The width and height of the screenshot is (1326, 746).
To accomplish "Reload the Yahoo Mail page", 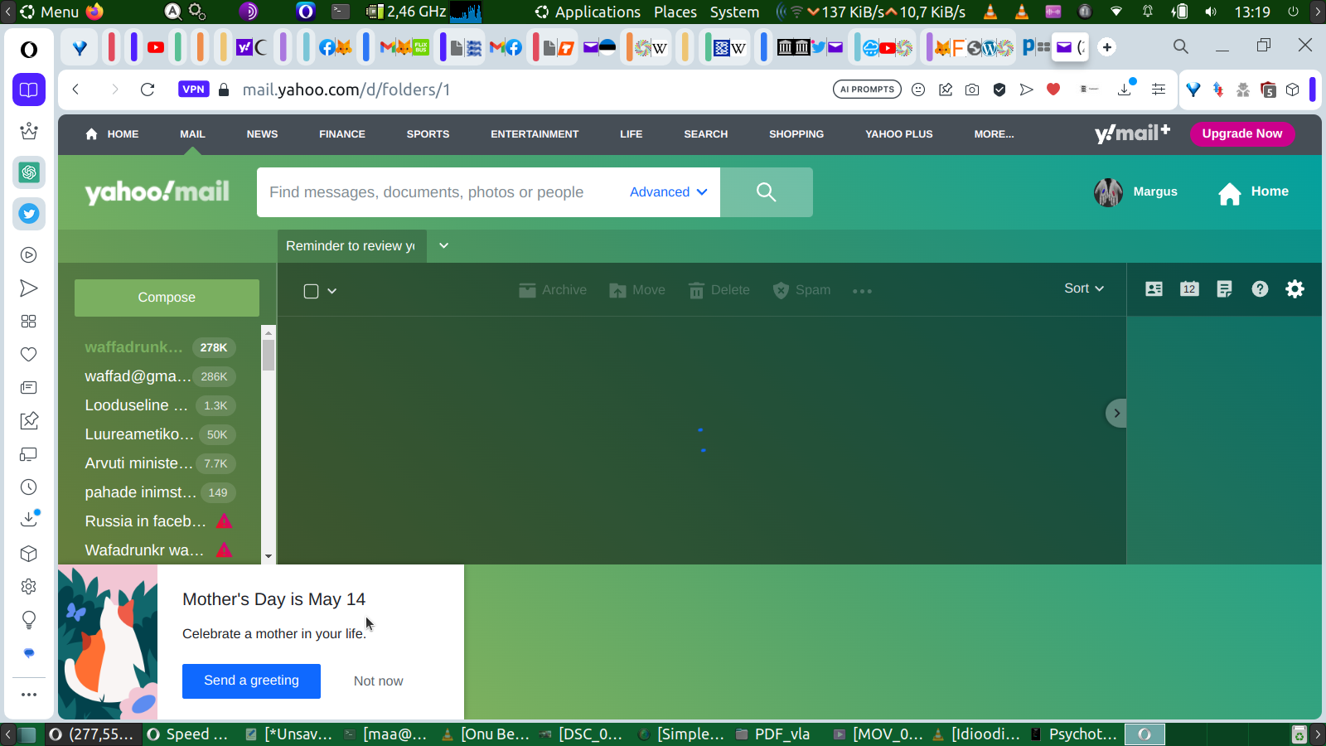I will (148, 90).
